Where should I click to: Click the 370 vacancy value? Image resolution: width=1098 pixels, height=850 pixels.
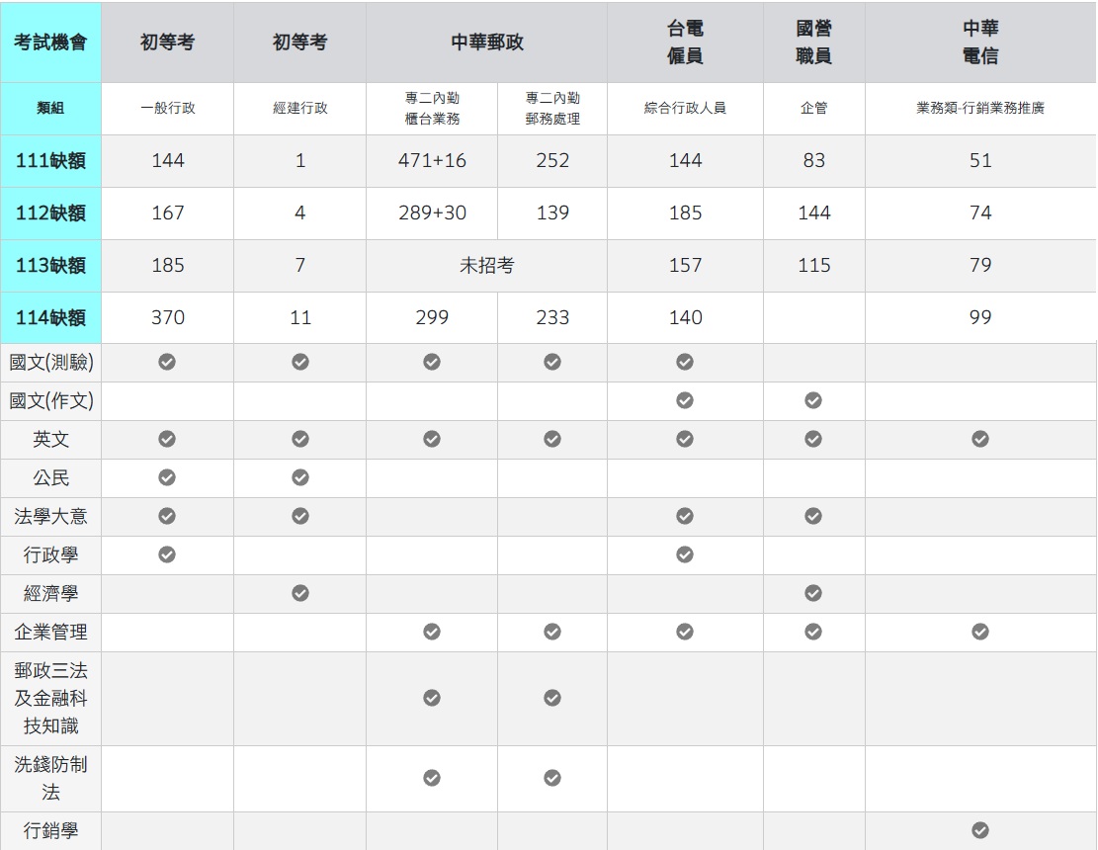click(168, 317)
